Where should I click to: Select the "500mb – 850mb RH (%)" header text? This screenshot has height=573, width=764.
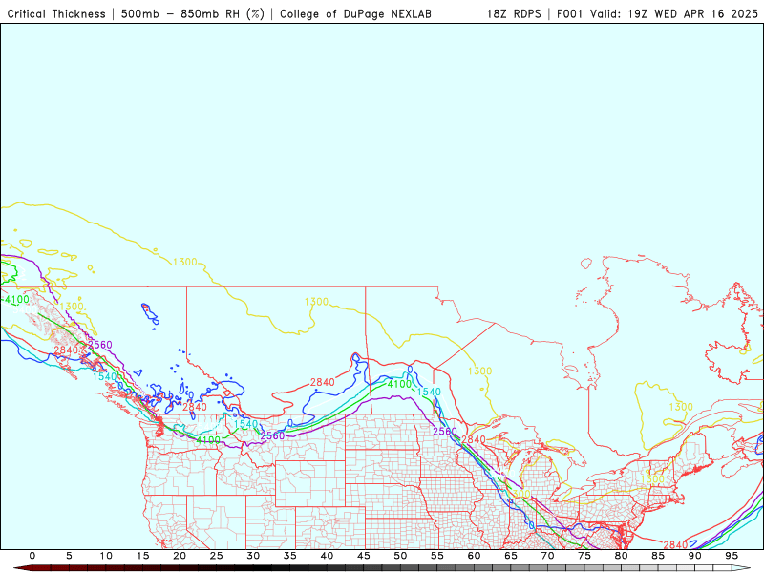pyautogui.click(x=193, y=14)
